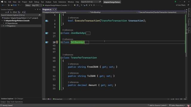
Task: Open the ExecuteTransaction member navigation dropdown
Action: (x=161, y=12)
